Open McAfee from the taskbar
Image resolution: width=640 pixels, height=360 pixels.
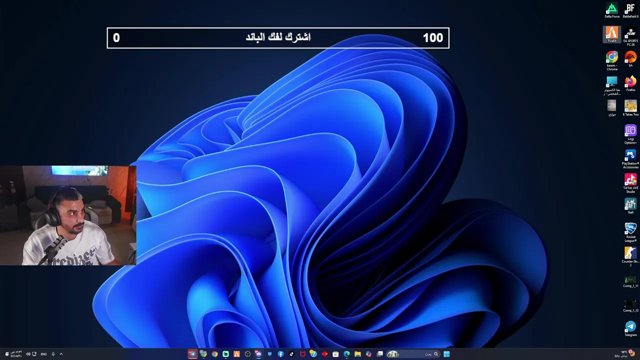pos(302,354)
